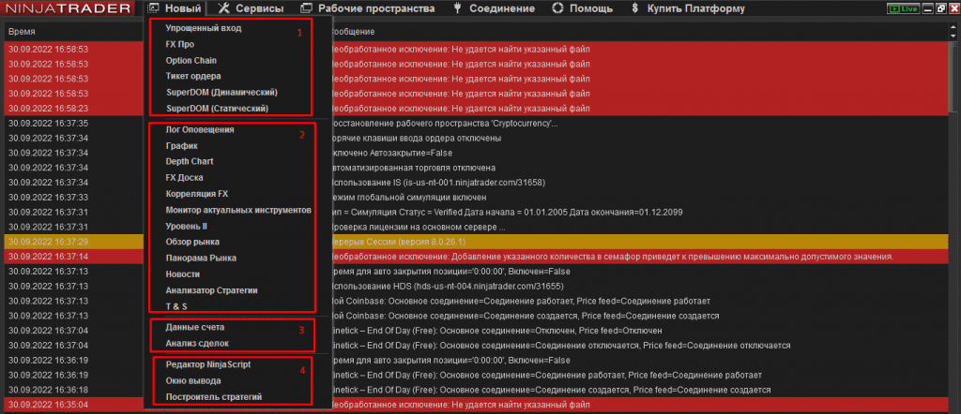961x414 pixels.
Task: Open Монитор актуальных инструментов
Action: [238, 210]
